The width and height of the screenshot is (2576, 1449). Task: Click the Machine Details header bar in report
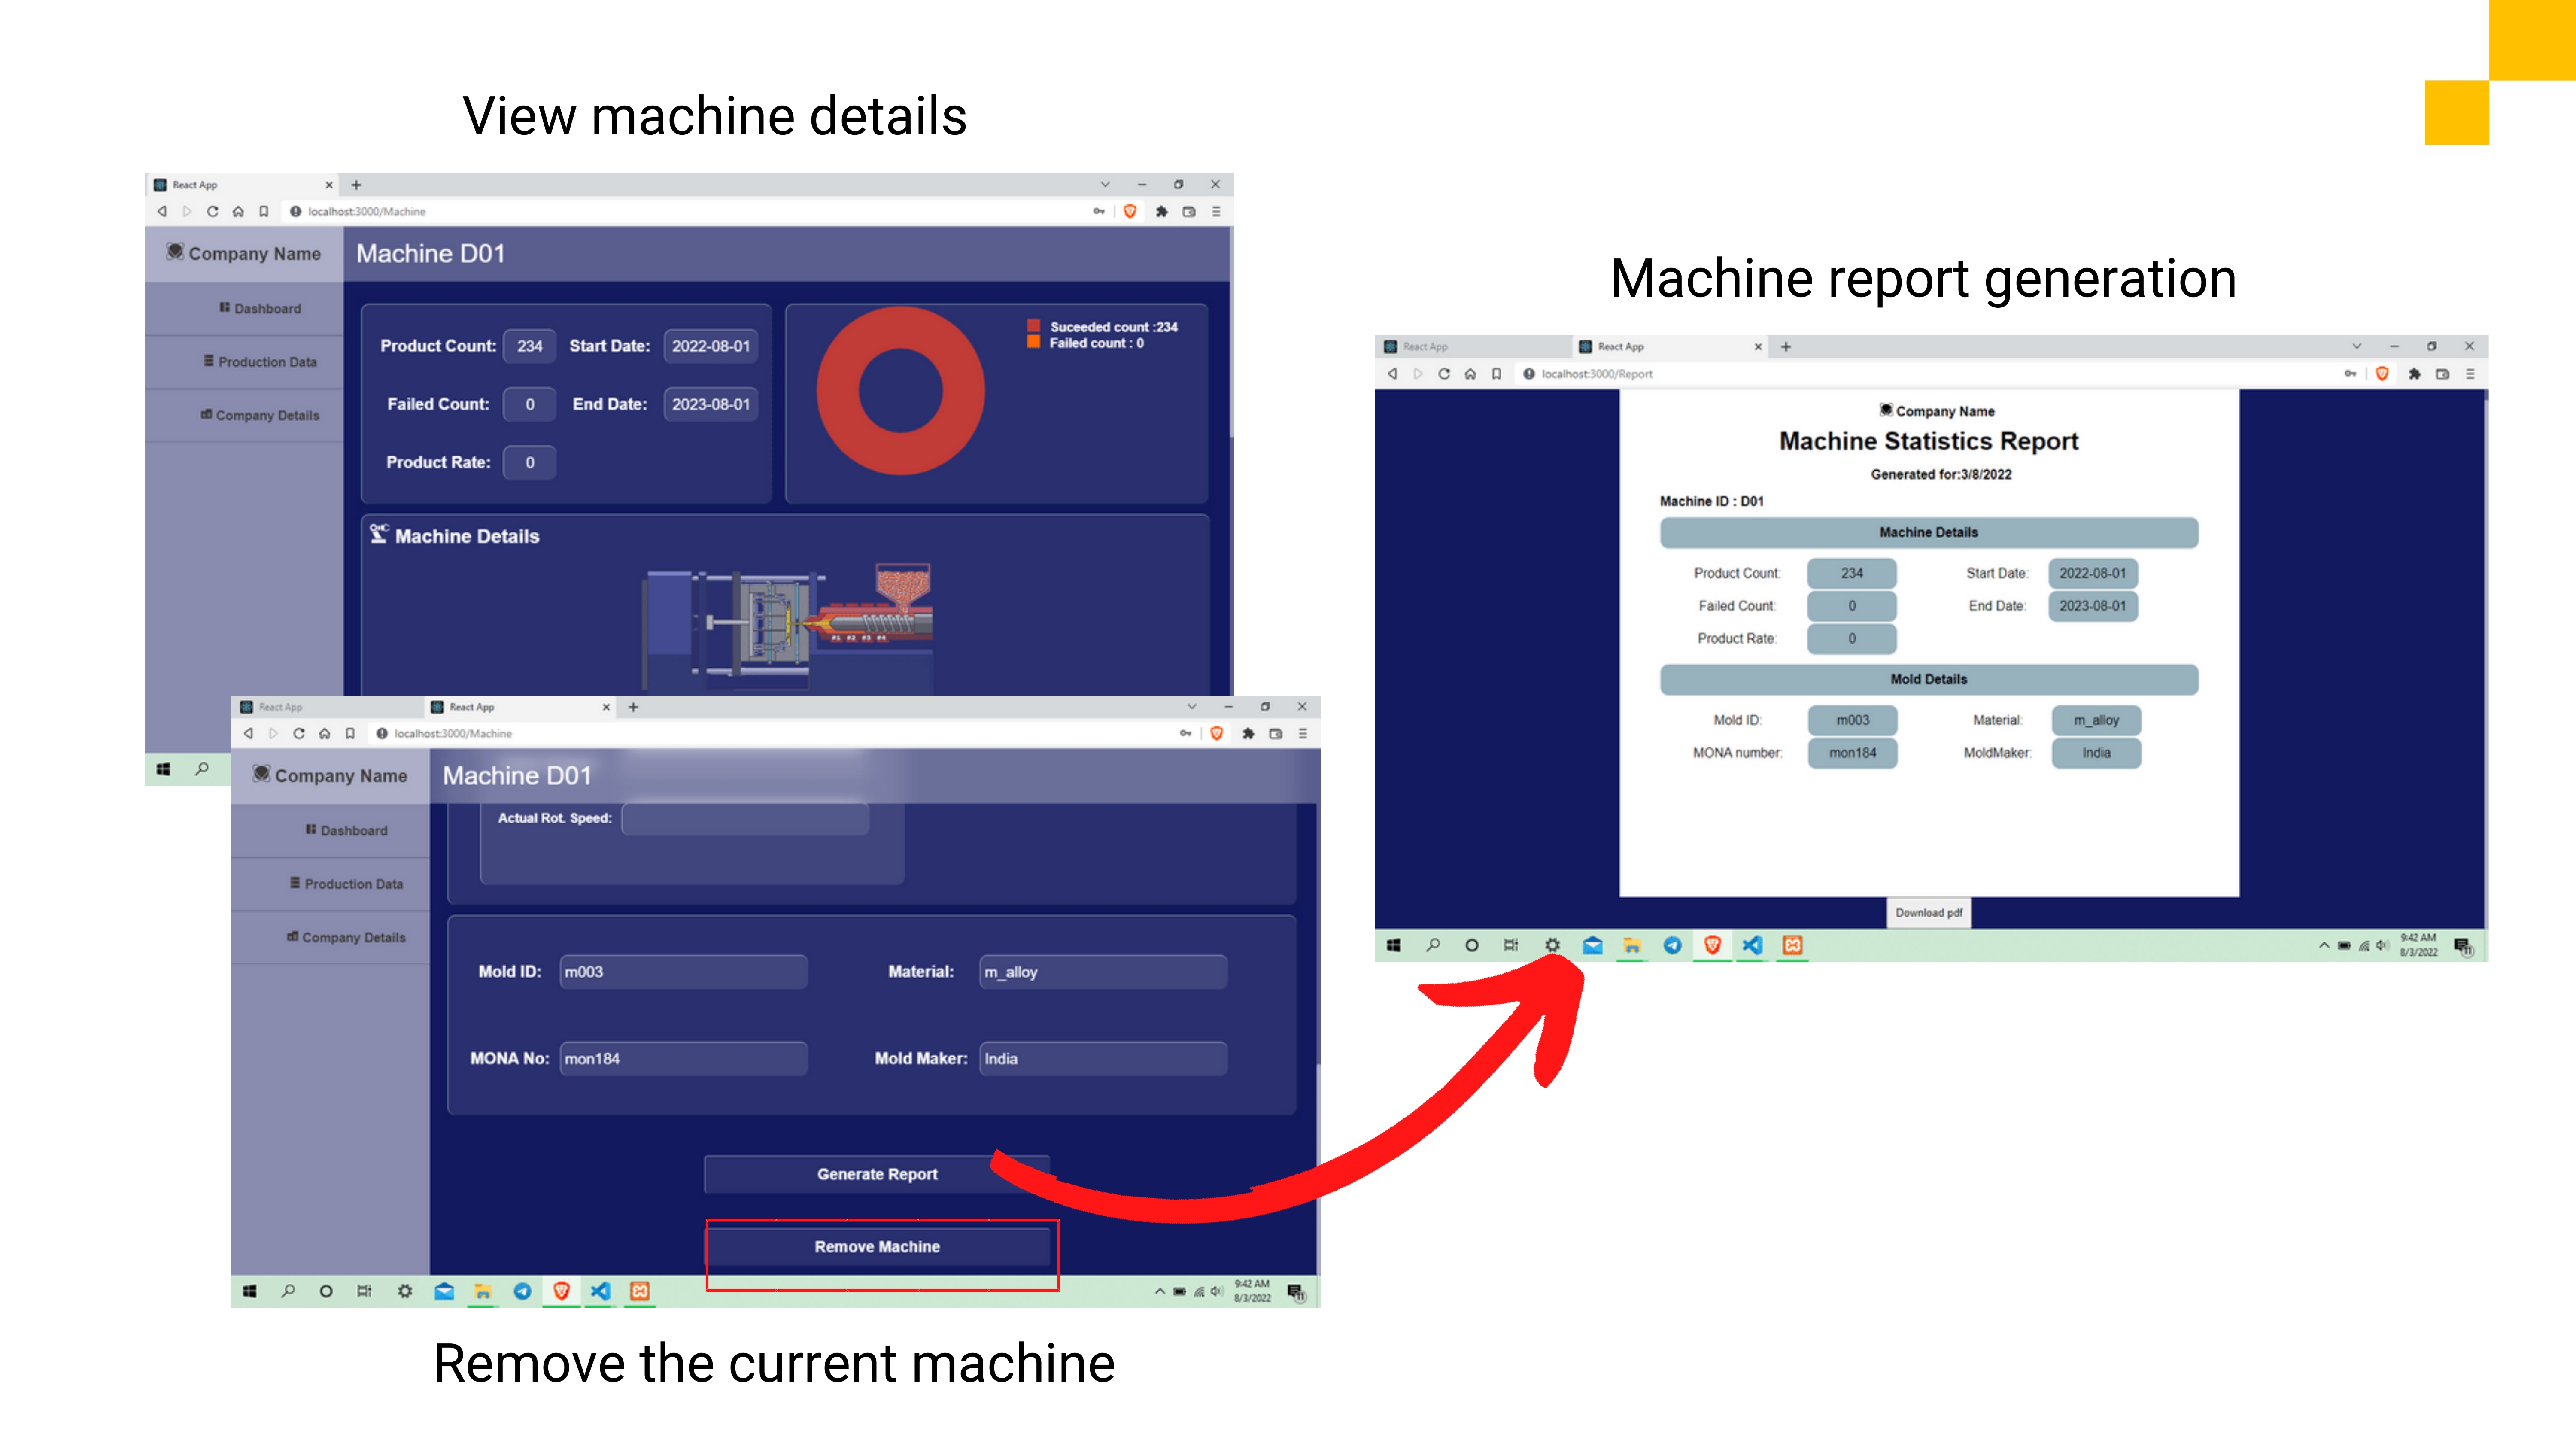(x=1928, y=532)
